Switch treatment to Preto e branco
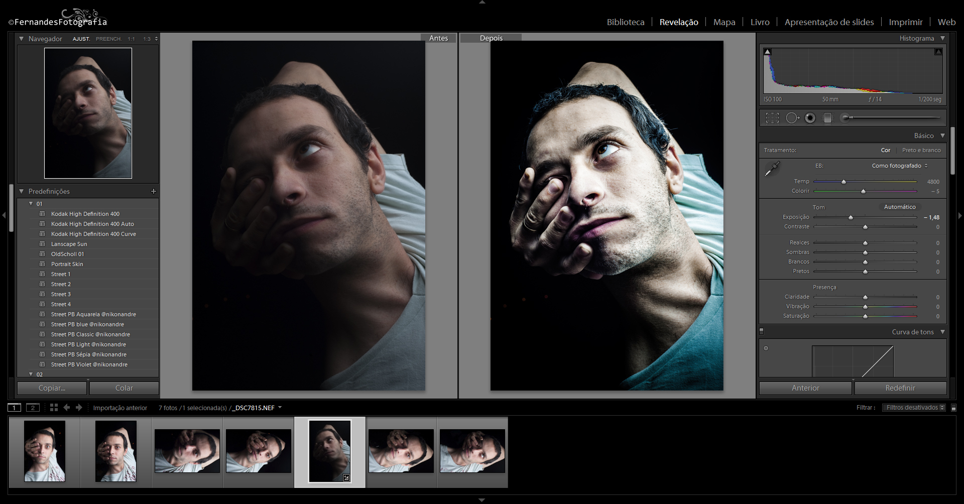 coord(921,150)
